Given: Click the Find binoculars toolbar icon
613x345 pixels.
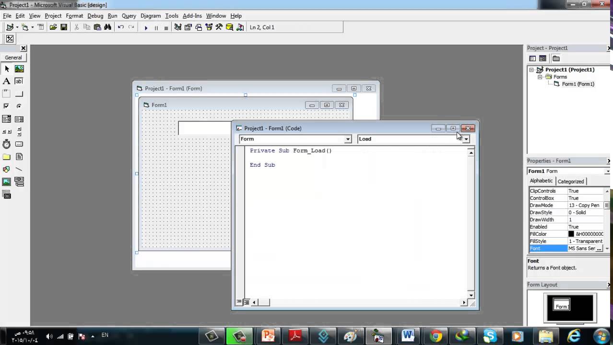Looking at the screenshot, I should click(x=107, y=27).
